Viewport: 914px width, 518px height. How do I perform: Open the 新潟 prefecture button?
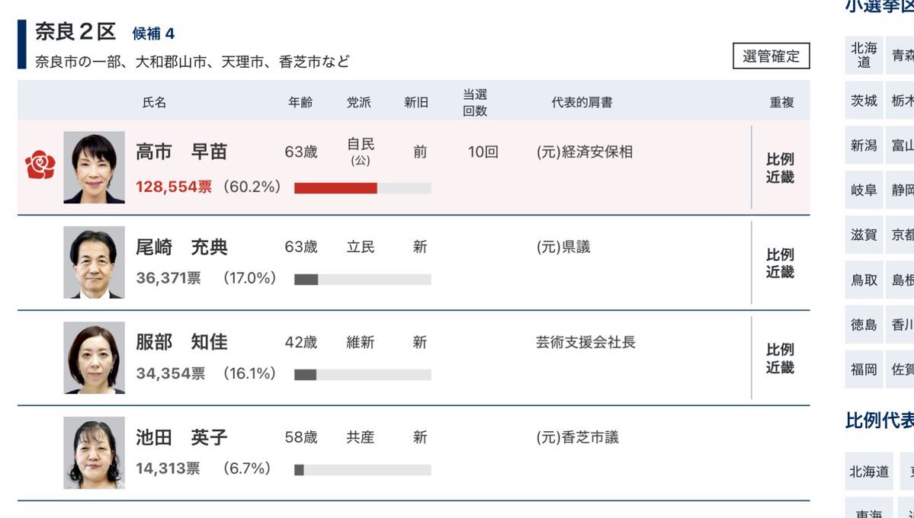[864, 146]
